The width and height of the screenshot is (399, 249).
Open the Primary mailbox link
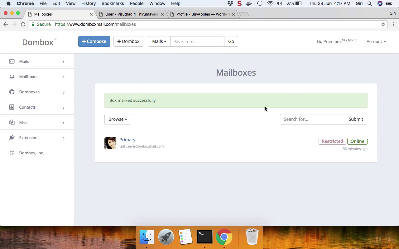(x=127, y=140)
